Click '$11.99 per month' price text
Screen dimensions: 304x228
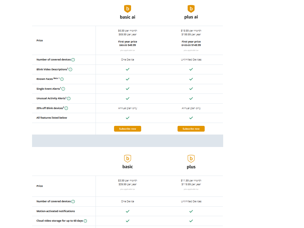[191, 181]
